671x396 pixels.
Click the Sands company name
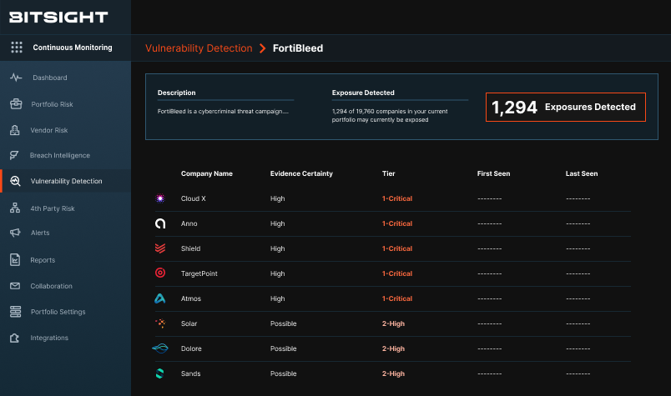pos(190,373)
